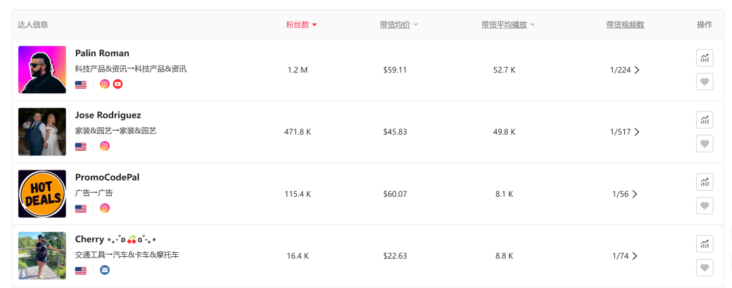The width and height of the screenshot is (732, 288).
Task: Open analytics chart for Jose Rodriguez
Action: pos(705,120)
